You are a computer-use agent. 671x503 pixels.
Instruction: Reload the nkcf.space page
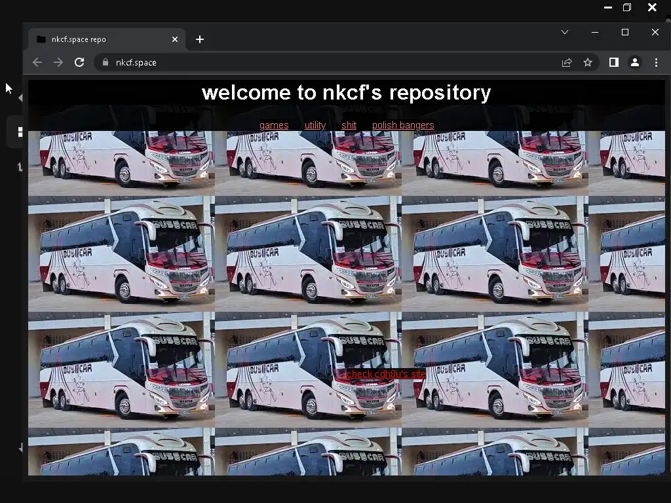point(79,62)
